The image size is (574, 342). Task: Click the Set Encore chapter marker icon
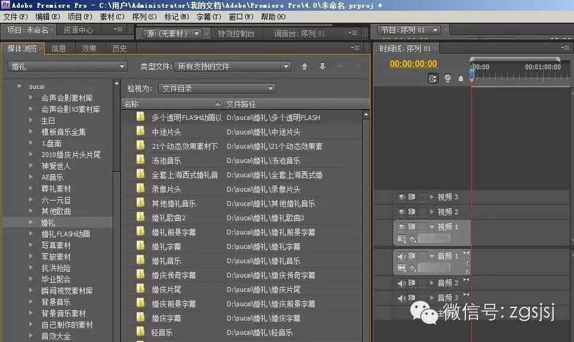coord(448,78)
